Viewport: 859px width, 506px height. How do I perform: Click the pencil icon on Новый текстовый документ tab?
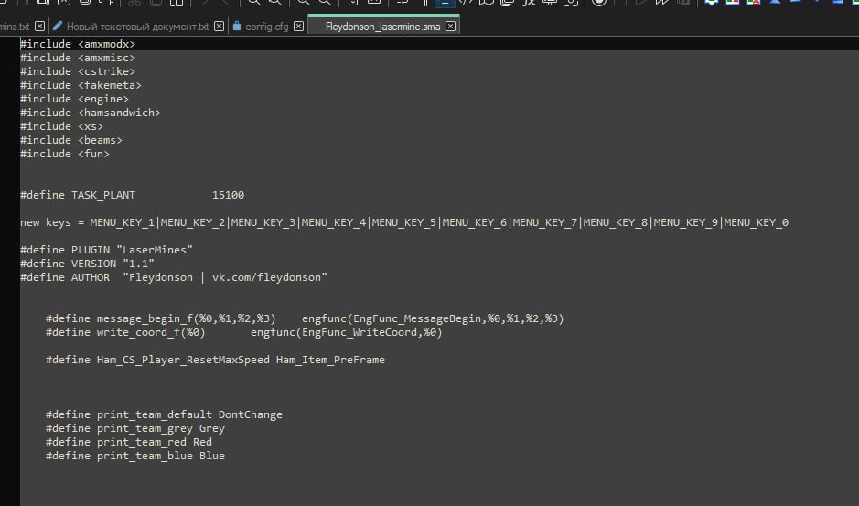point(58,26)
